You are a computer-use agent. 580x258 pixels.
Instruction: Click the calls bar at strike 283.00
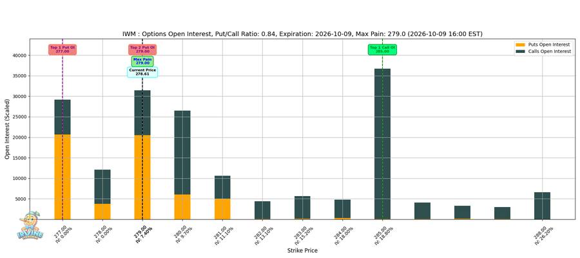[x=302, y=208]
